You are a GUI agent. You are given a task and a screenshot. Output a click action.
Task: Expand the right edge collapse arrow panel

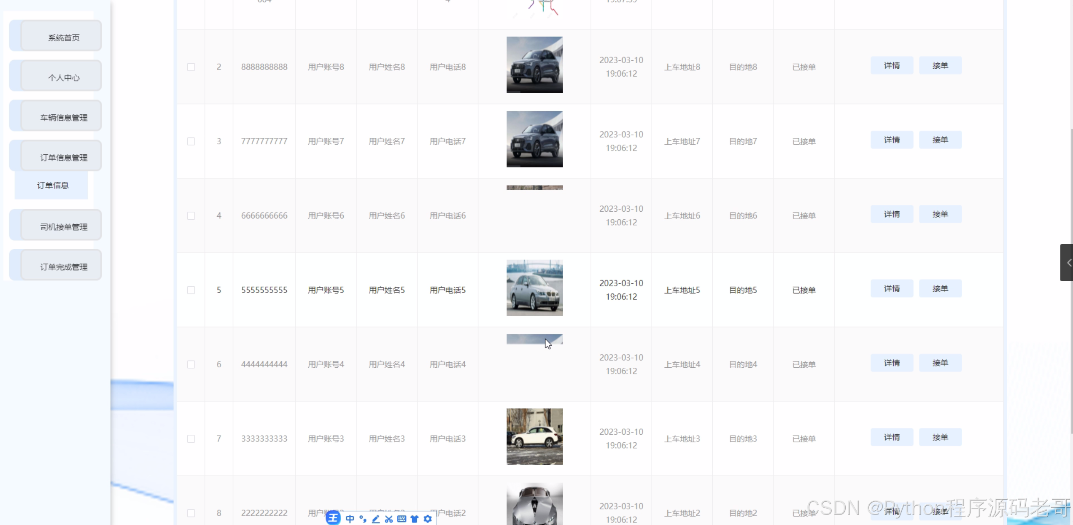click(1068, 263)
